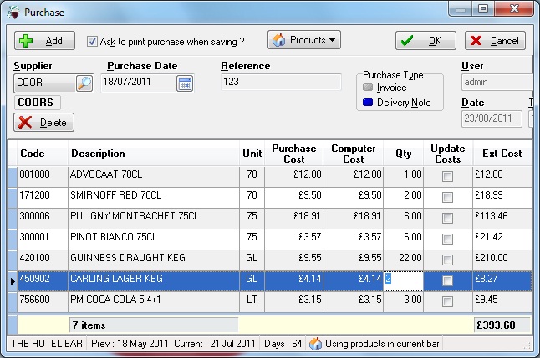540x358 pixels.
Task: Select PULIGNY MONTRACHET 75CL description cell
Action: pos(154,219)
